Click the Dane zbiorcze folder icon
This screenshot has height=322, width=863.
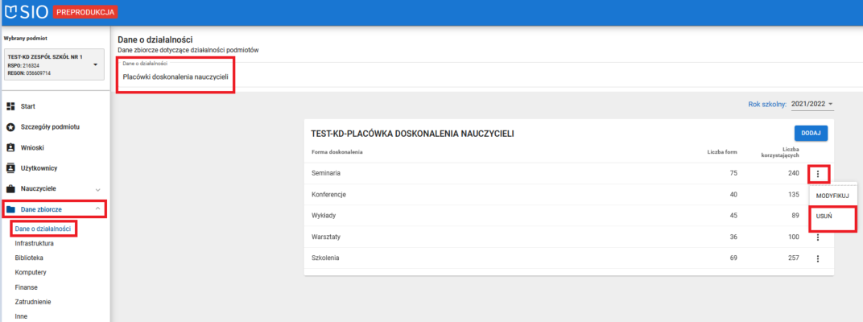coord(11,210)
